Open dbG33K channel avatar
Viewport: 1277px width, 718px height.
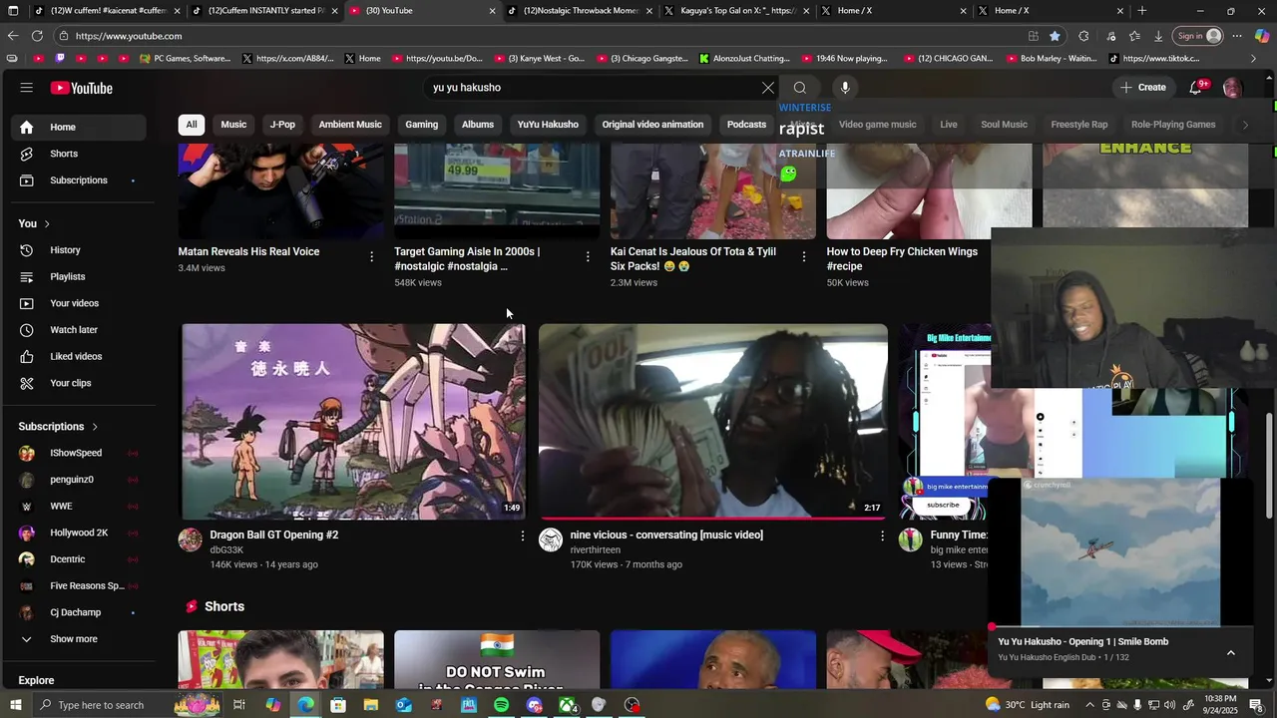(x=190, y=540)
